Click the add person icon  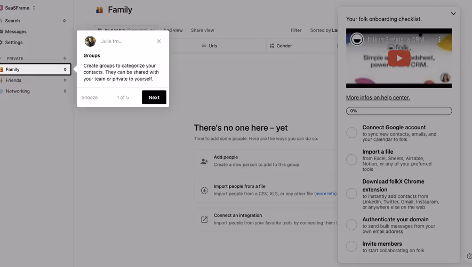click(x=204, y=161)
